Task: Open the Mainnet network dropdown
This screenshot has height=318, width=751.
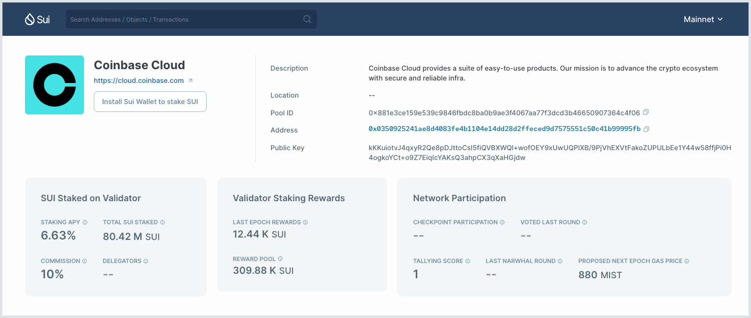Action: point(703,19)
